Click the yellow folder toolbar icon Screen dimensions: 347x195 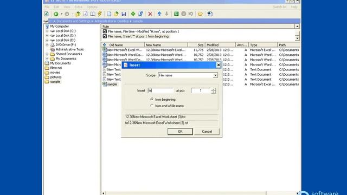click(x=200, y=14)
